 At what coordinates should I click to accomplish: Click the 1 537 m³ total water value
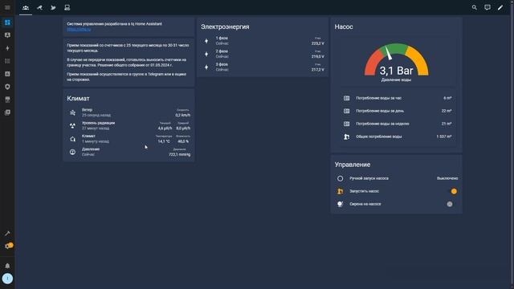444,136
